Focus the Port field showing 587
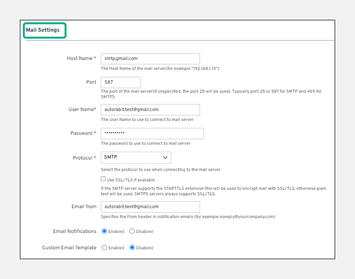Image resolution: width=355 pixels, height=279 pixels. coord(120,82)
